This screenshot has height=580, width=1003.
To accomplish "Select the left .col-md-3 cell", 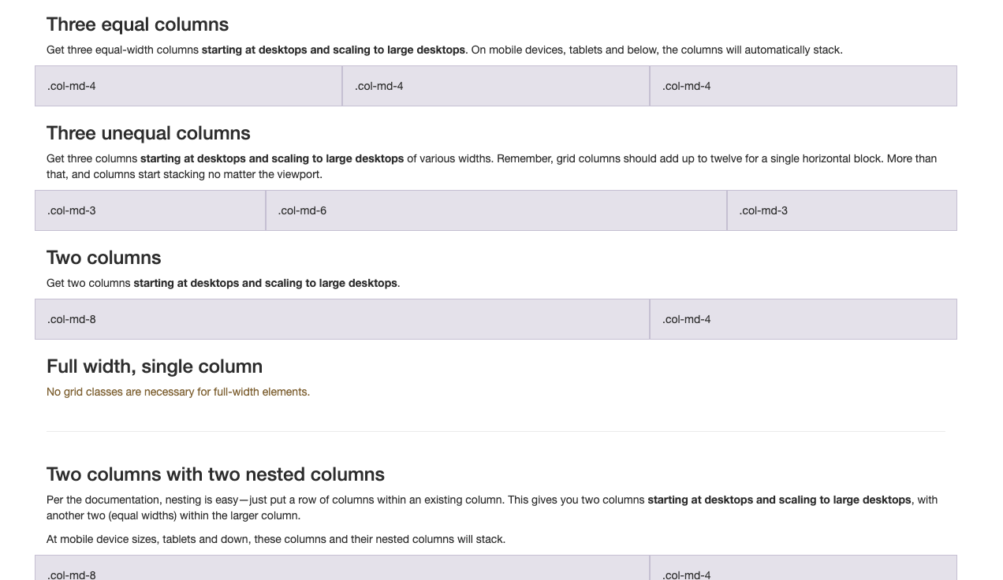I will pyautogui.click(x=150, y=210).
